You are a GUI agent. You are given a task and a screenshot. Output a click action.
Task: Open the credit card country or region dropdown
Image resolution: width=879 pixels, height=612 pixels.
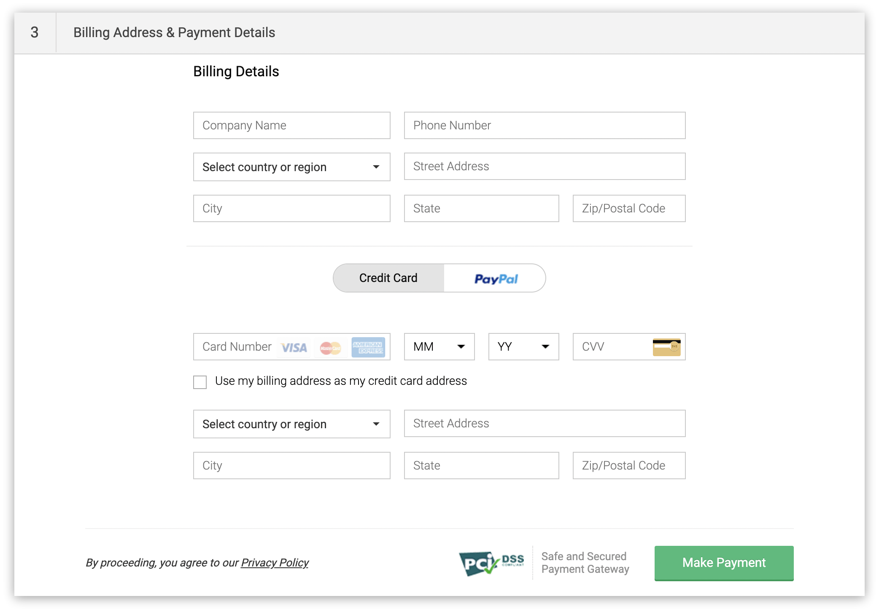[x=292, y=424]
